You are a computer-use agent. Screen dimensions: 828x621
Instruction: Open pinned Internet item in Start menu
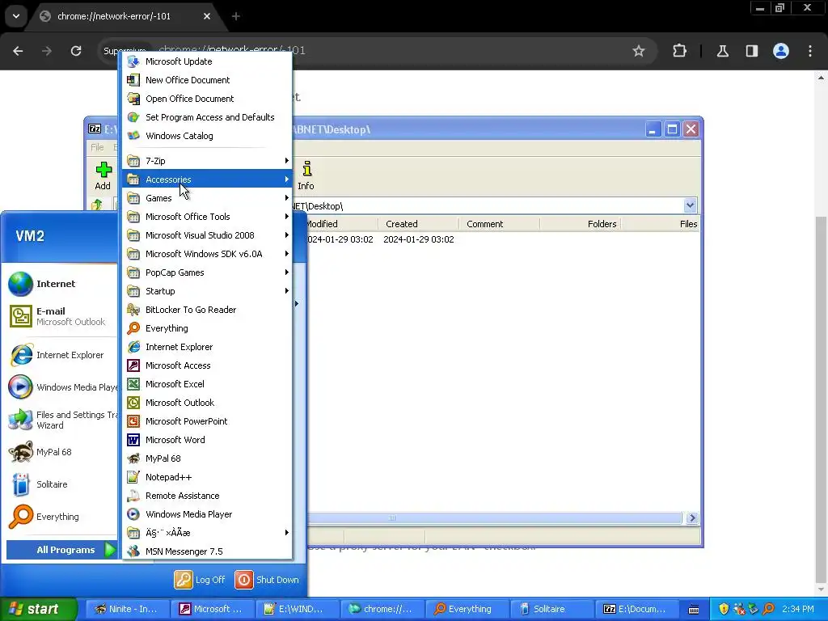[x=61, y=284]
